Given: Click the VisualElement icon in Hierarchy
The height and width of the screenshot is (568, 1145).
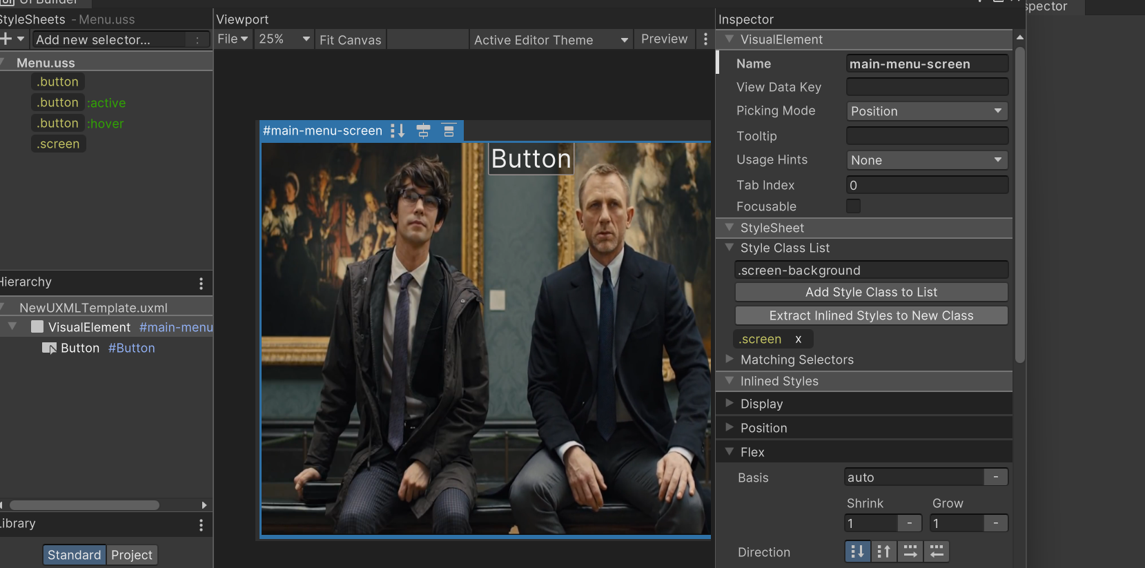Looking at the screenshot, I should 37,326.
